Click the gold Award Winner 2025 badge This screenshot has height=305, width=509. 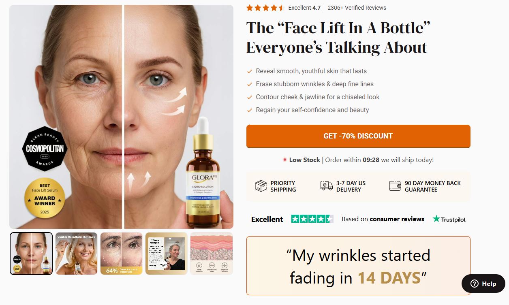[x=45, y=198]
